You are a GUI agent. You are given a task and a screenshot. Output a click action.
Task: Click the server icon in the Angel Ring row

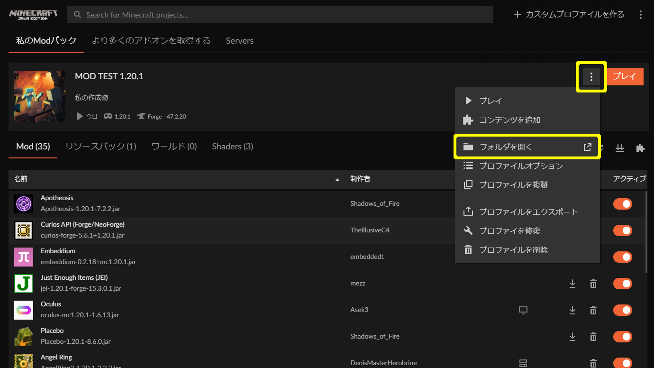523,363
